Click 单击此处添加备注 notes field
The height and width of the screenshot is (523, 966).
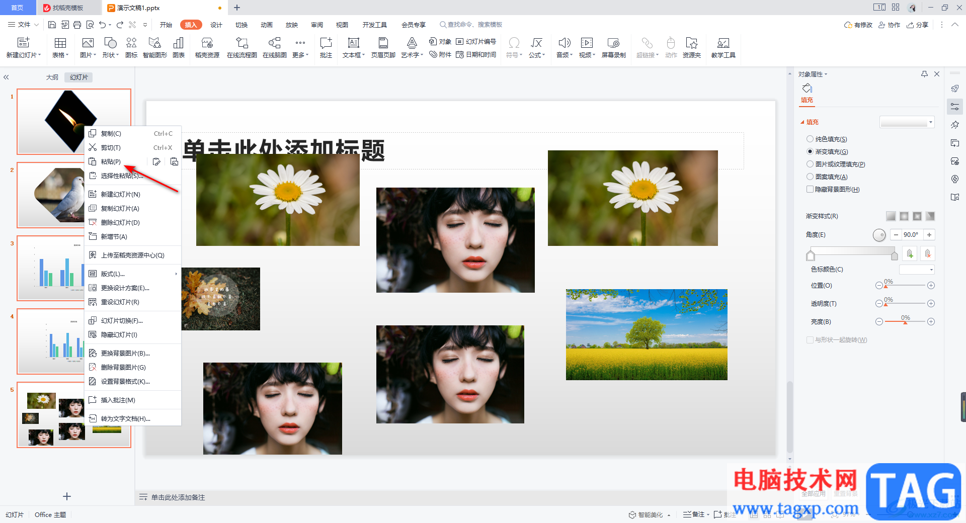click(178, 497)
